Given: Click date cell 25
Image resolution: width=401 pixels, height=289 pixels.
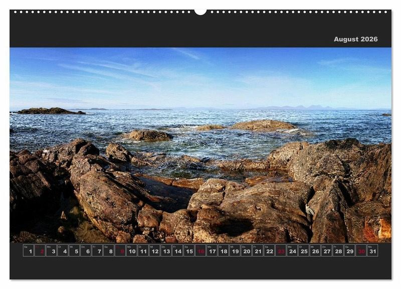Looking at the screenshot, I should 304,250.
